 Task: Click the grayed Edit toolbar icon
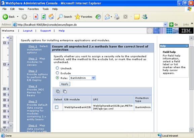(125, 17)
